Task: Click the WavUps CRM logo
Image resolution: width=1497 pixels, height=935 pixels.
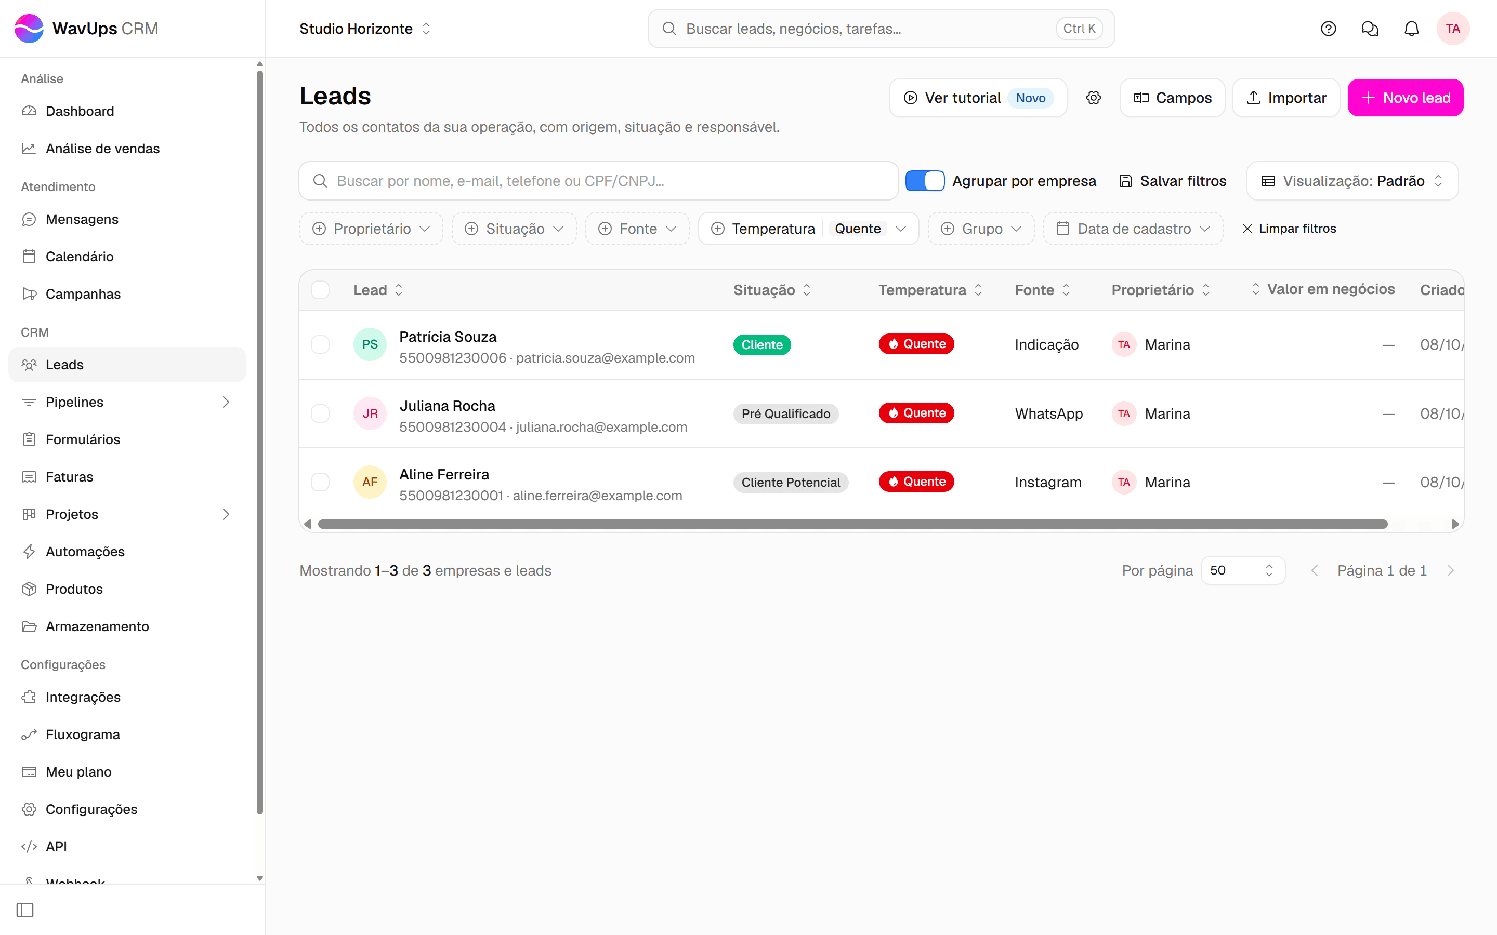Action: tap(87, 29)
